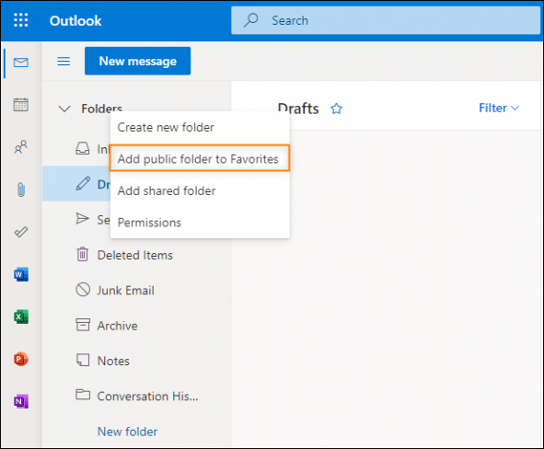Launch Word from the sidebar
The image size is (544, 449).
coord(21,274)
